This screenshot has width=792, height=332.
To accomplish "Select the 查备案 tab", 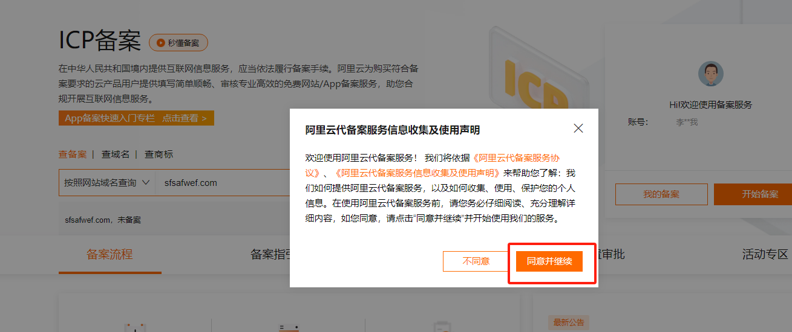I will (x=73, y=155).
